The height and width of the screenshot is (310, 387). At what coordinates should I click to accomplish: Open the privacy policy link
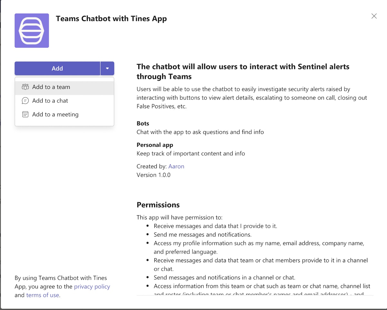92,286
